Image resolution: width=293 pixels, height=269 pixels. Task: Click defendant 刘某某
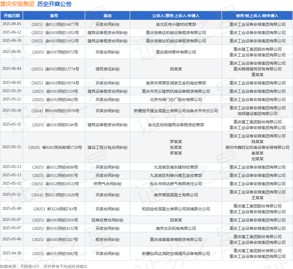pos(257,159)
